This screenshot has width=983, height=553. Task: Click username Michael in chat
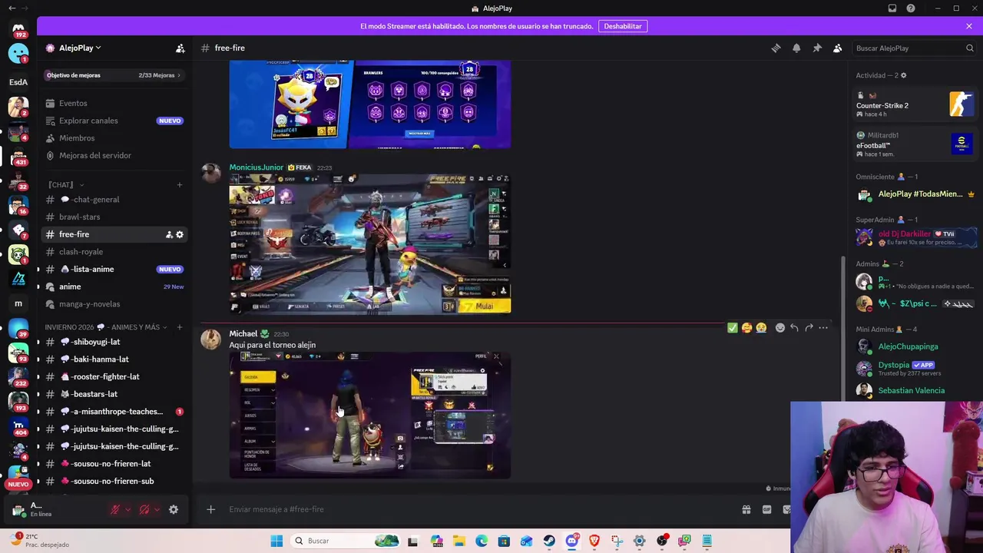243,334
